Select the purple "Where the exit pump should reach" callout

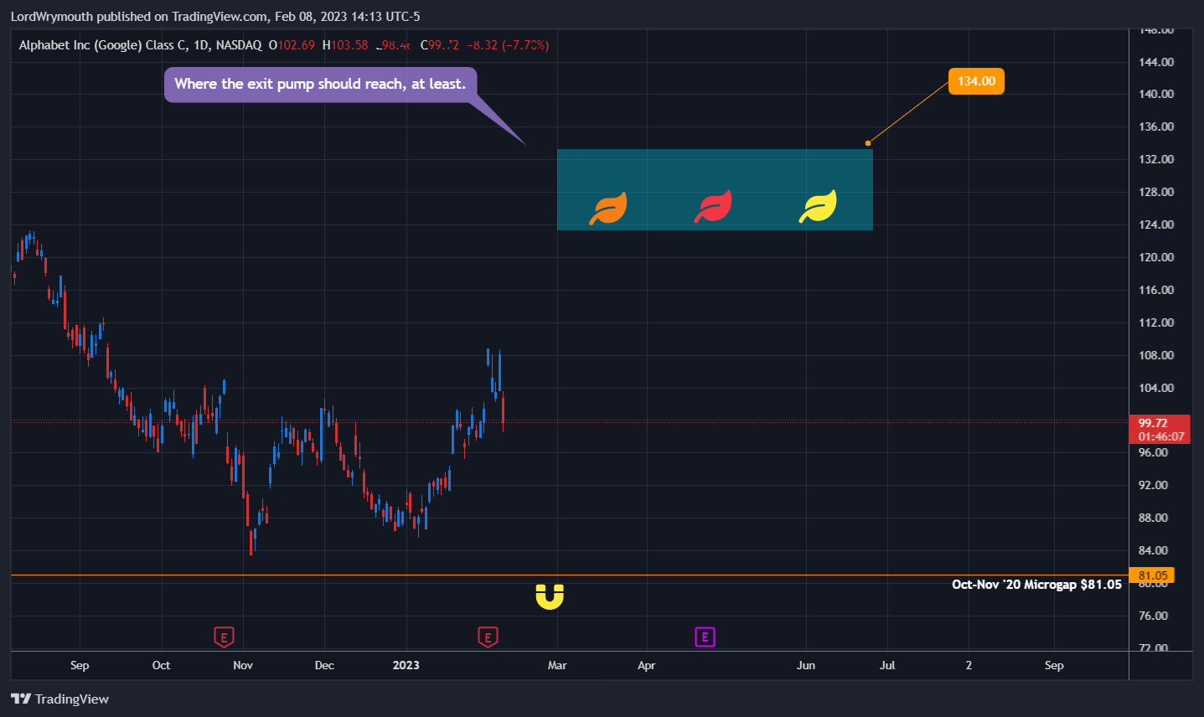320,84
